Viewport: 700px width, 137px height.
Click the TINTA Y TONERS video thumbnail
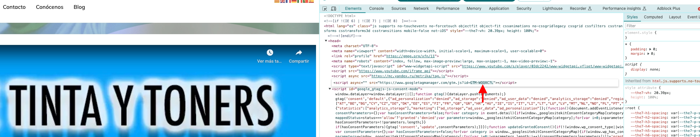[x=158, y=91]
